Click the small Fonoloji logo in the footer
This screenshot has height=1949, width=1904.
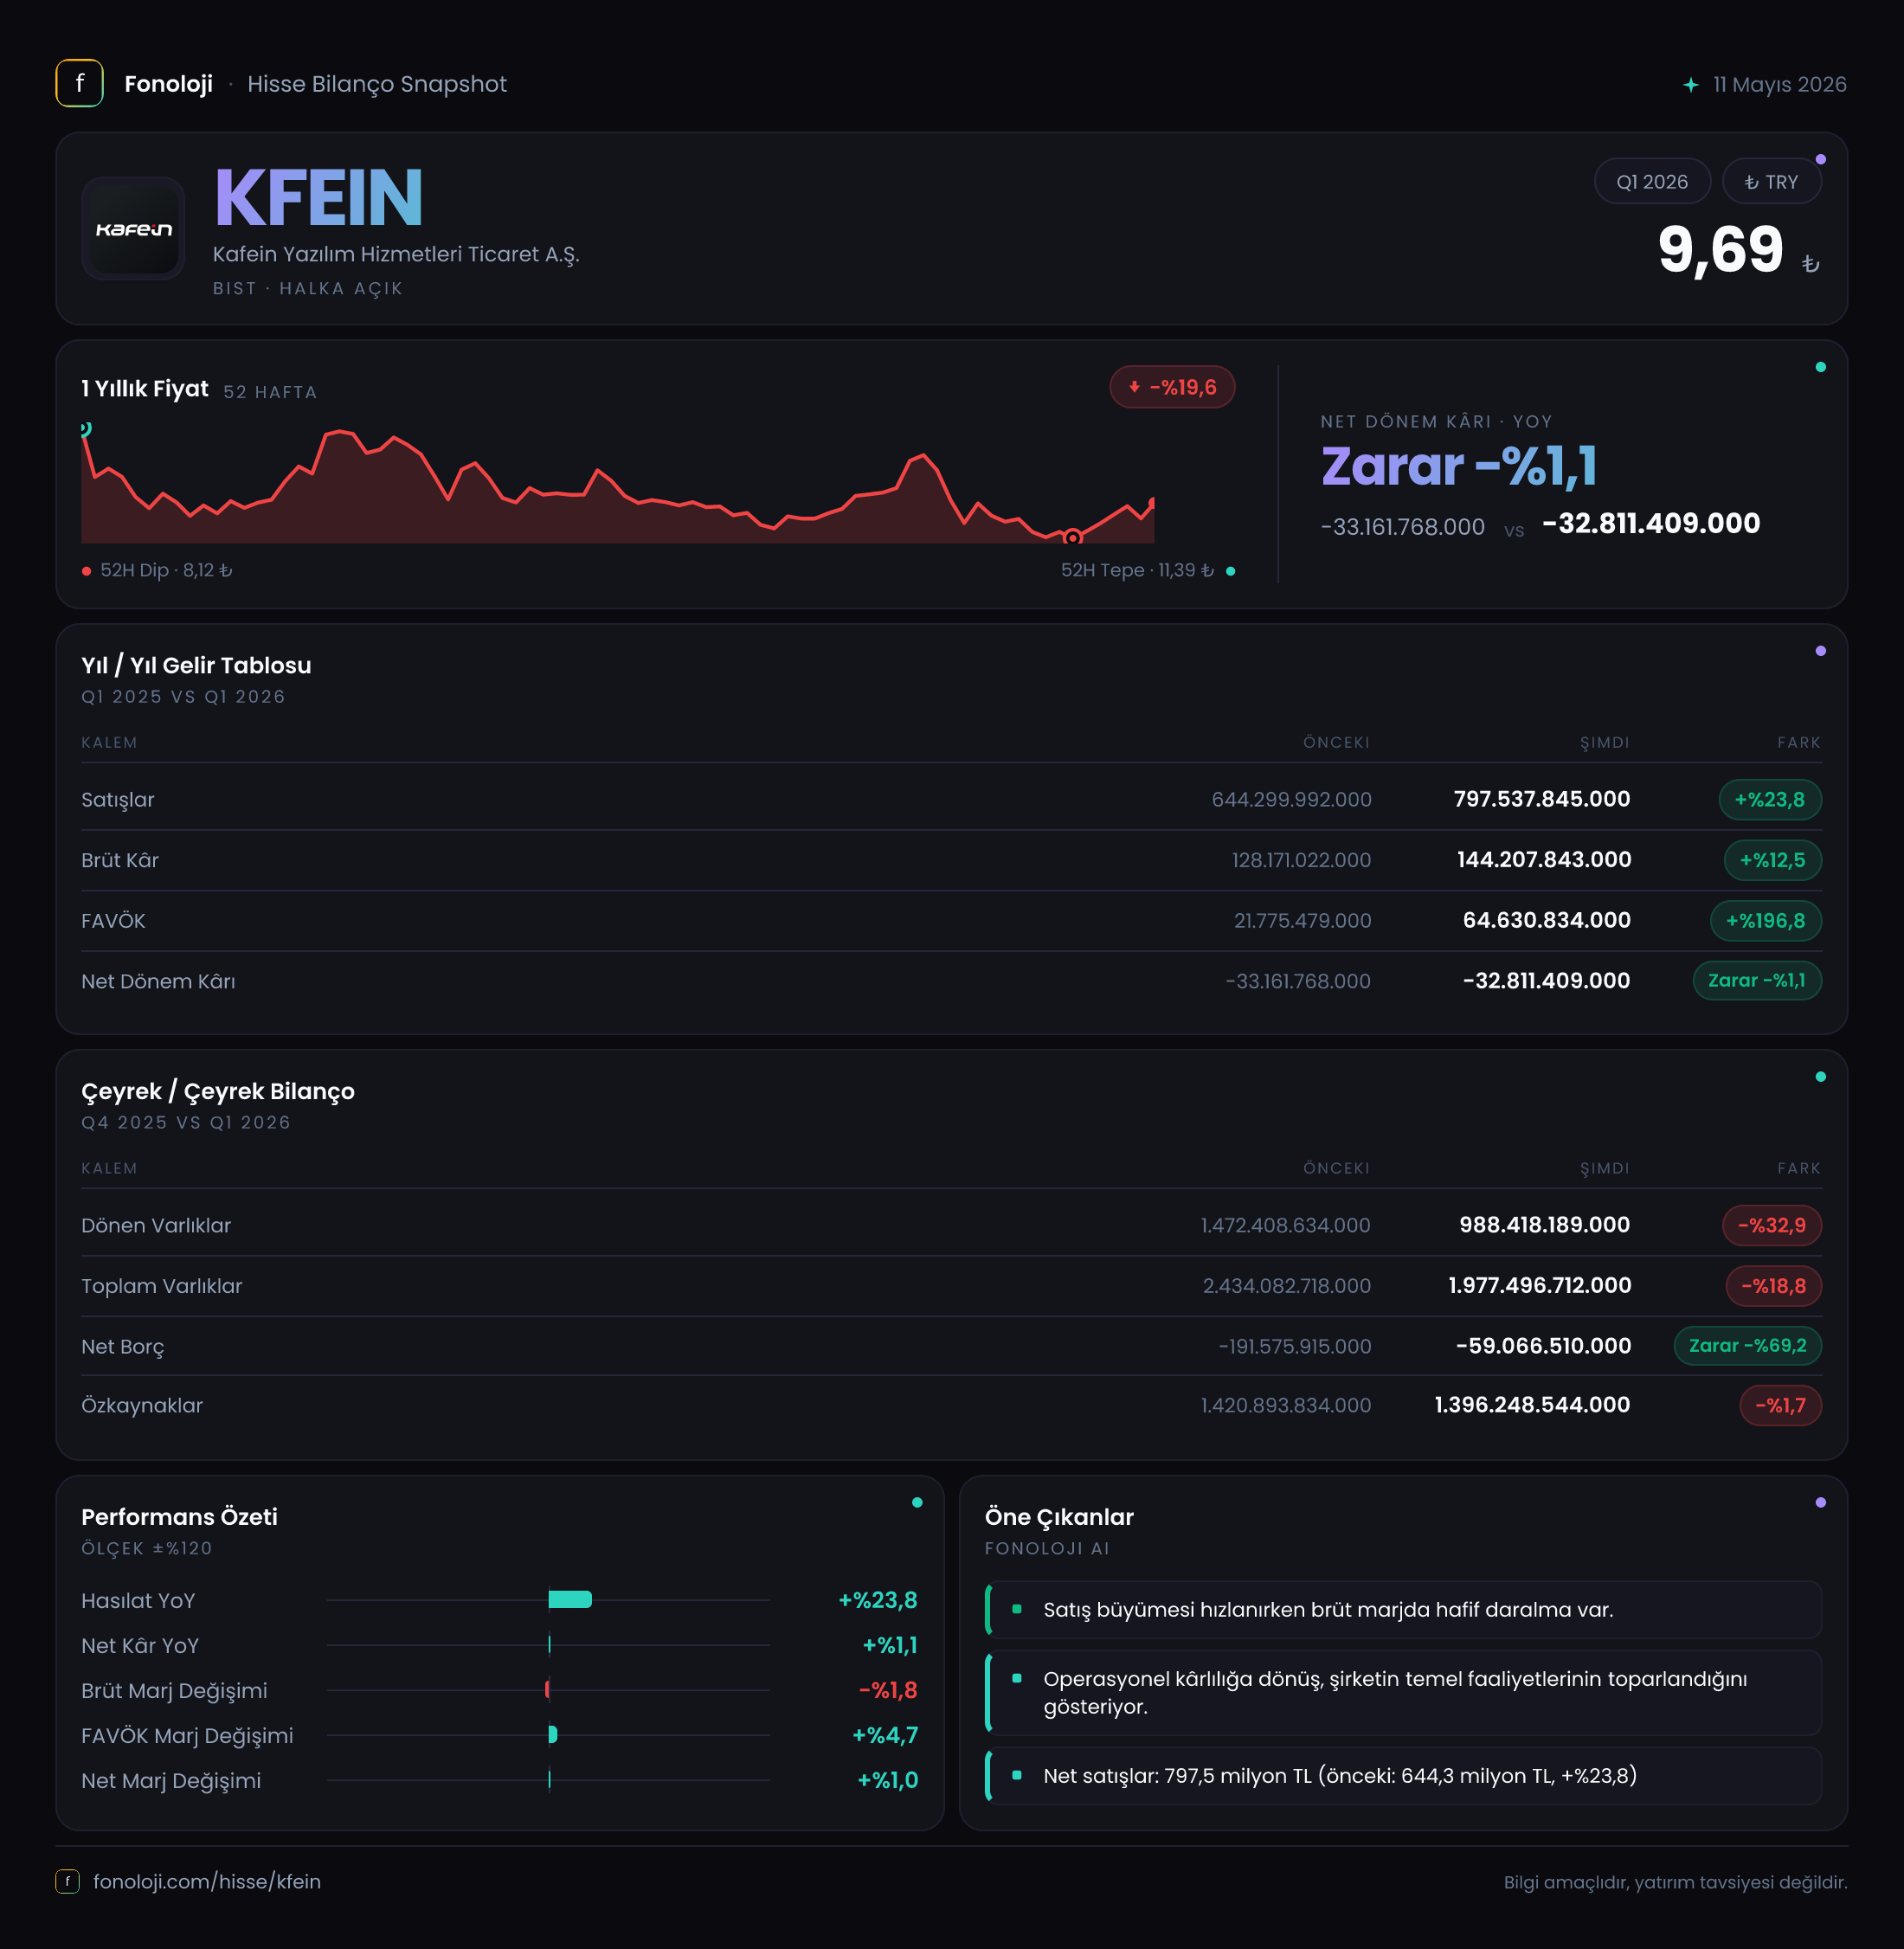click(x=67, y=1881)
